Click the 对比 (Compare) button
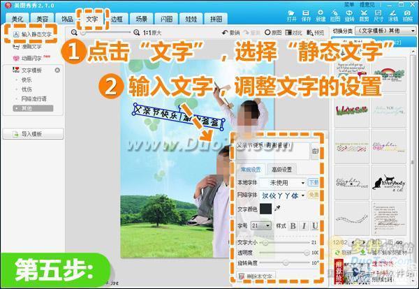 (293, 33)
